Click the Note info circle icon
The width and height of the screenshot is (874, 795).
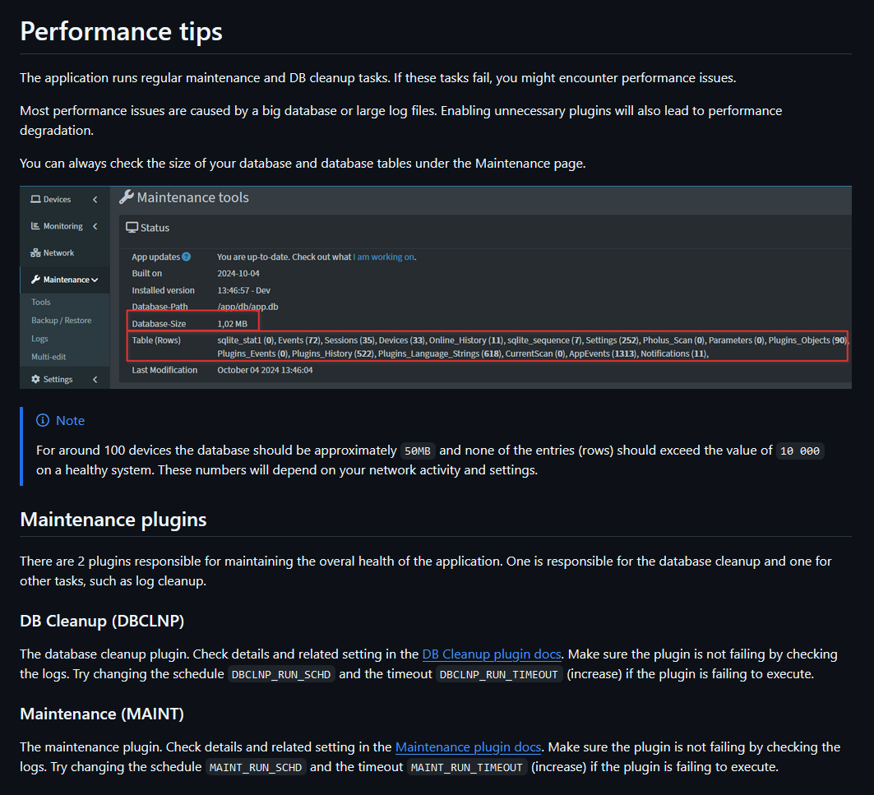(43, 420)
